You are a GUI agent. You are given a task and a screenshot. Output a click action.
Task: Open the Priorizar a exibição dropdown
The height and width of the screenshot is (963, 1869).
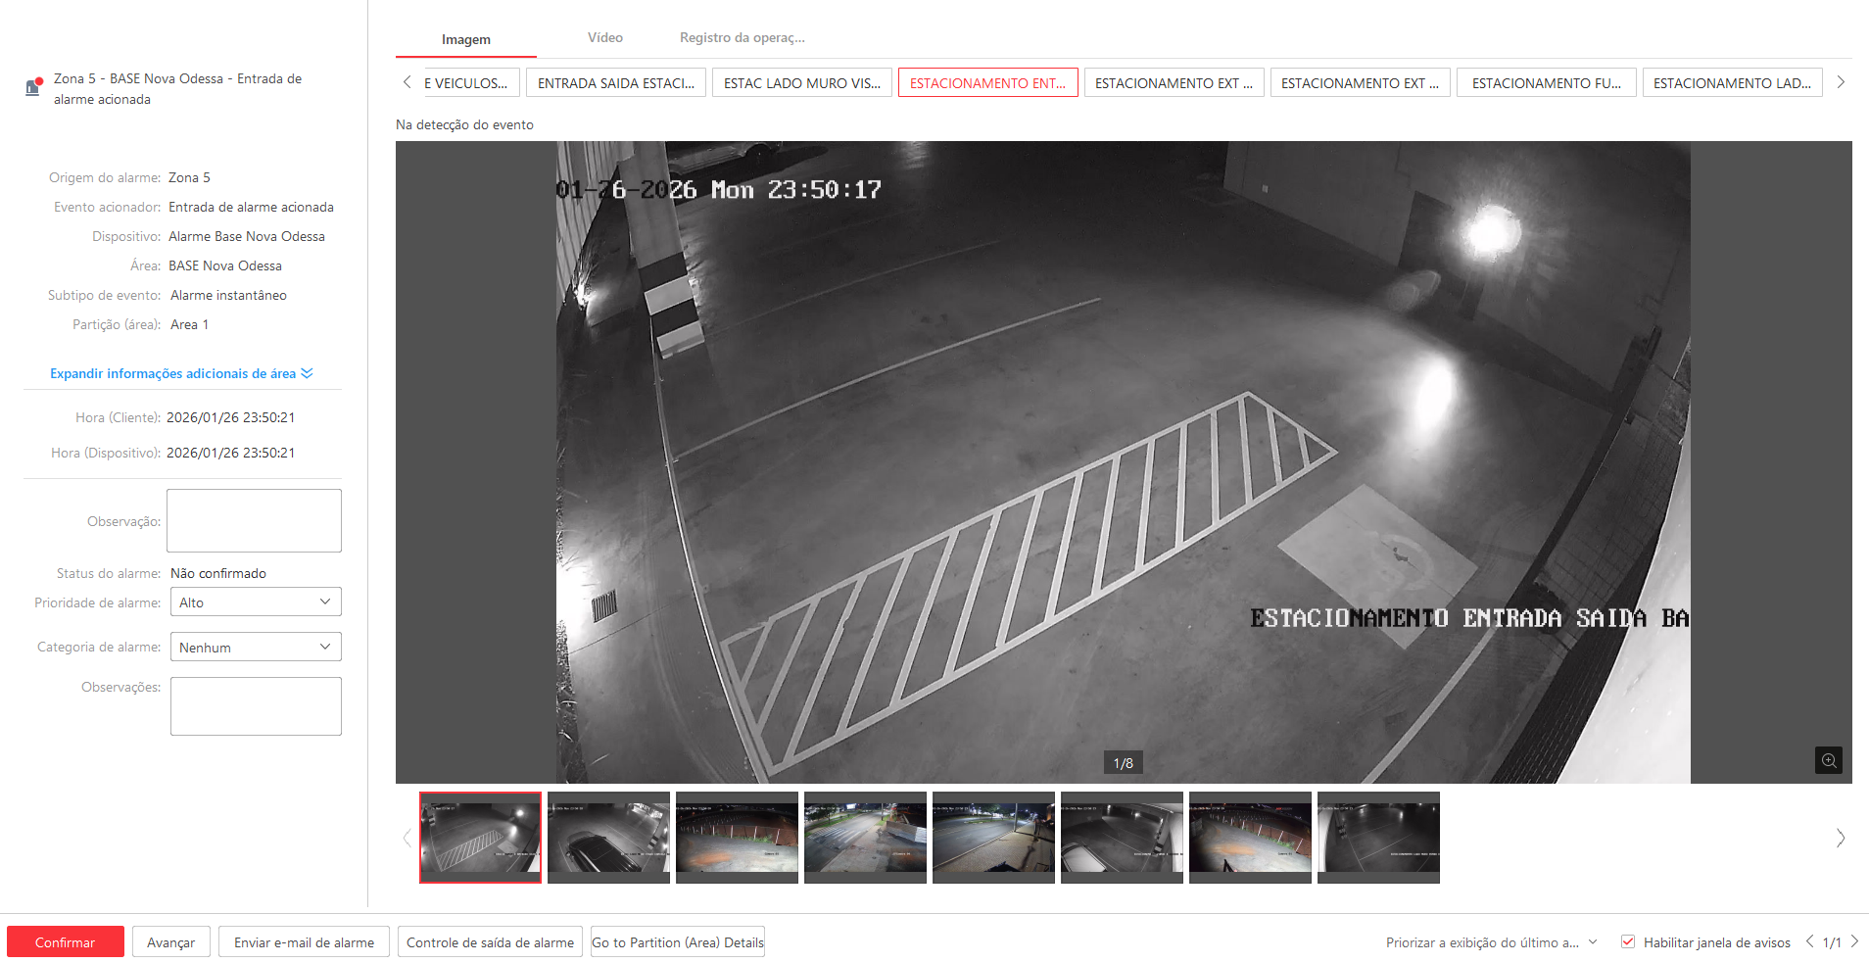[x=1491, y=942]
